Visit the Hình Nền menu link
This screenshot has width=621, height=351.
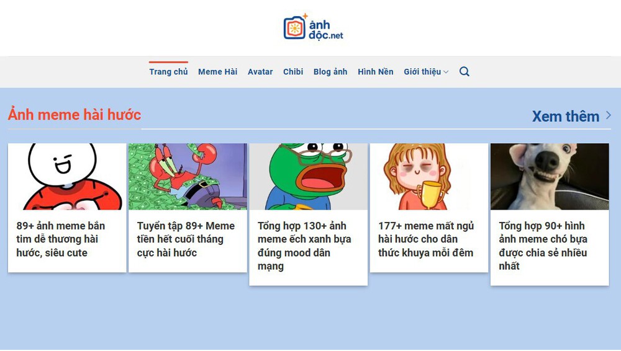(375, 72)
